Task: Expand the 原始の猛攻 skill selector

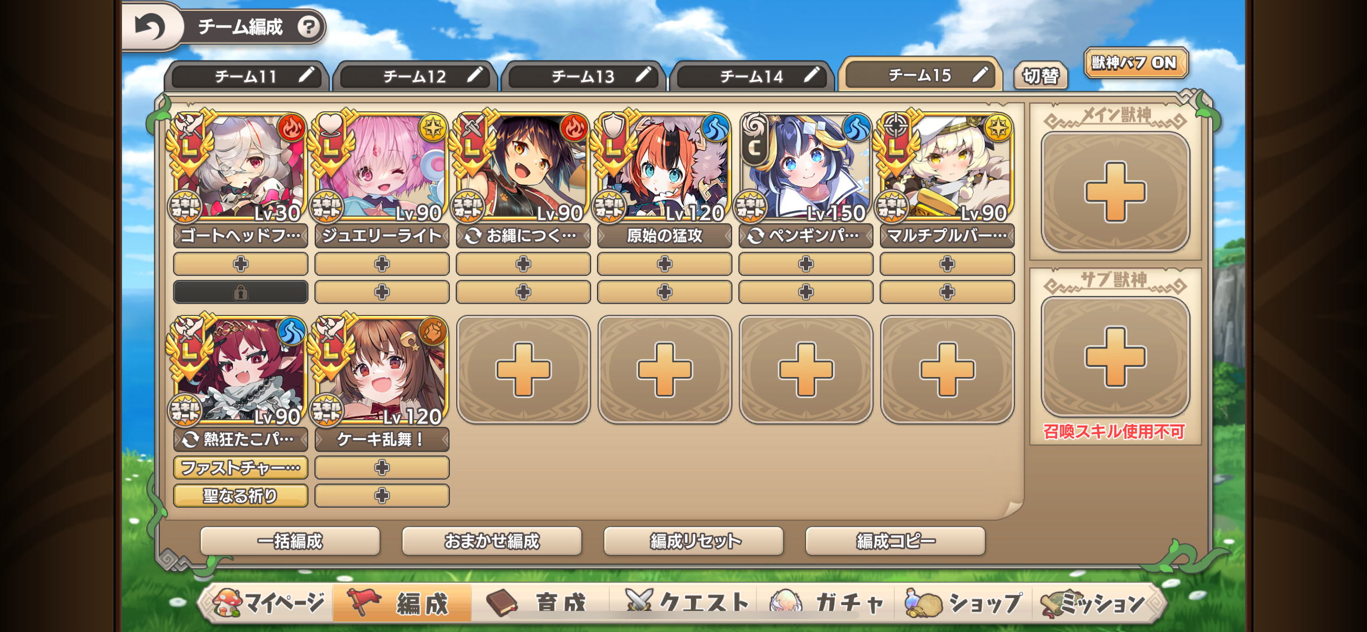Action: coord(665,236)
